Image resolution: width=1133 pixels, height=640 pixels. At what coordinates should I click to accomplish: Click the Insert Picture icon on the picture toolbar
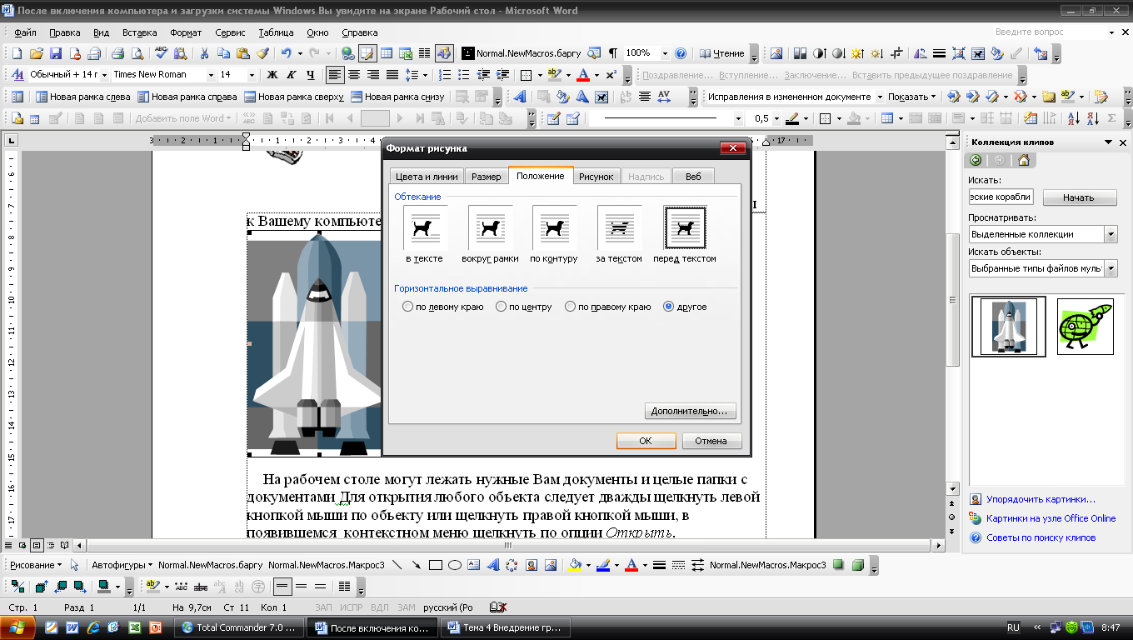776,53
